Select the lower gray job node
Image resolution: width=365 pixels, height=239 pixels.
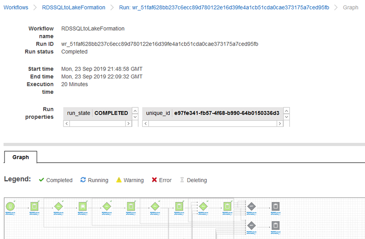tap(276, 225)
